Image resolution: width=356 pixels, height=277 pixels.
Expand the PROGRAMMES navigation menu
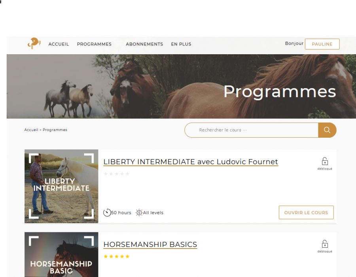coord(94,44)
